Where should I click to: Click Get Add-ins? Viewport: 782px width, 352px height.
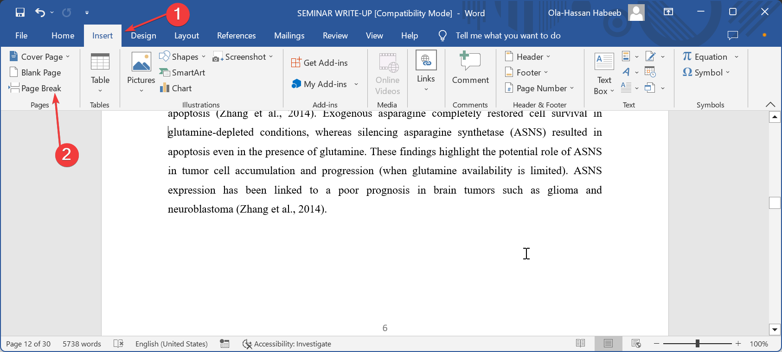pyautogui.click(x=320, y=63)
